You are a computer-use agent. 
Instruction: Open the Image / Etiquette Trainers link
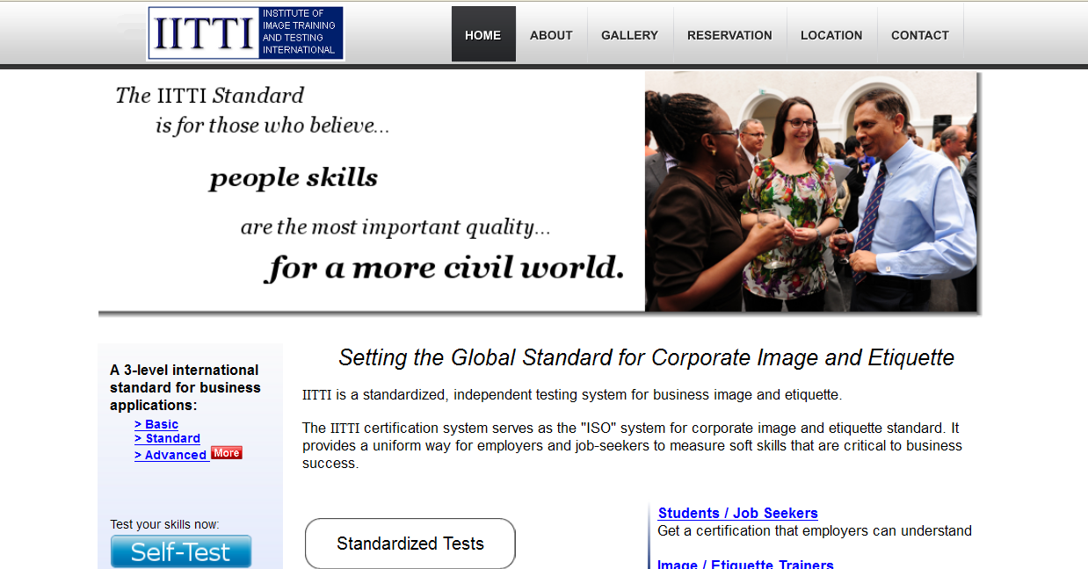(x=746, y=564)
